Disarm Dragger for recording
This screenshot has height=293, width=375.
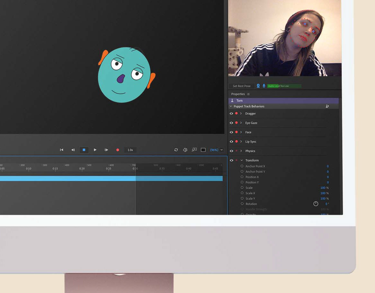pos(236,113)
